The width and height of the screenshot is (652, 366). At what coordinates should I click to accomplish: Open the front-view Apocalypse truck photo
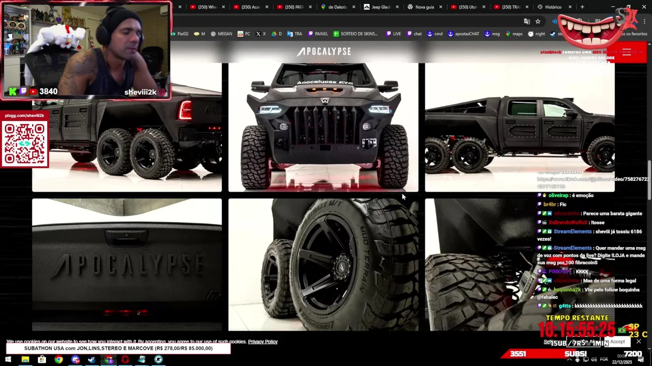(x=323, y=127)
